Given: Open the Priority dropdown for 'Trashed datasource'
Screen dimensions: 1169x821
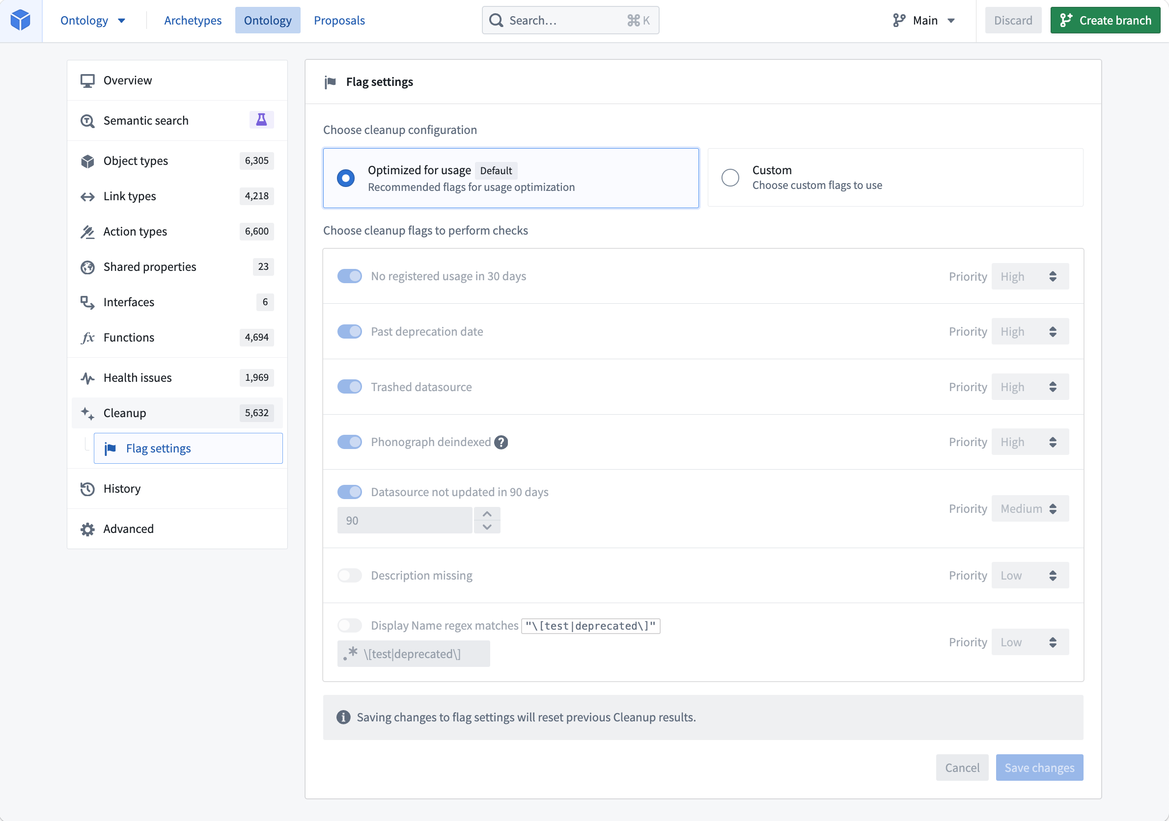Looking at the screenshot, I should click(1027, 387).
